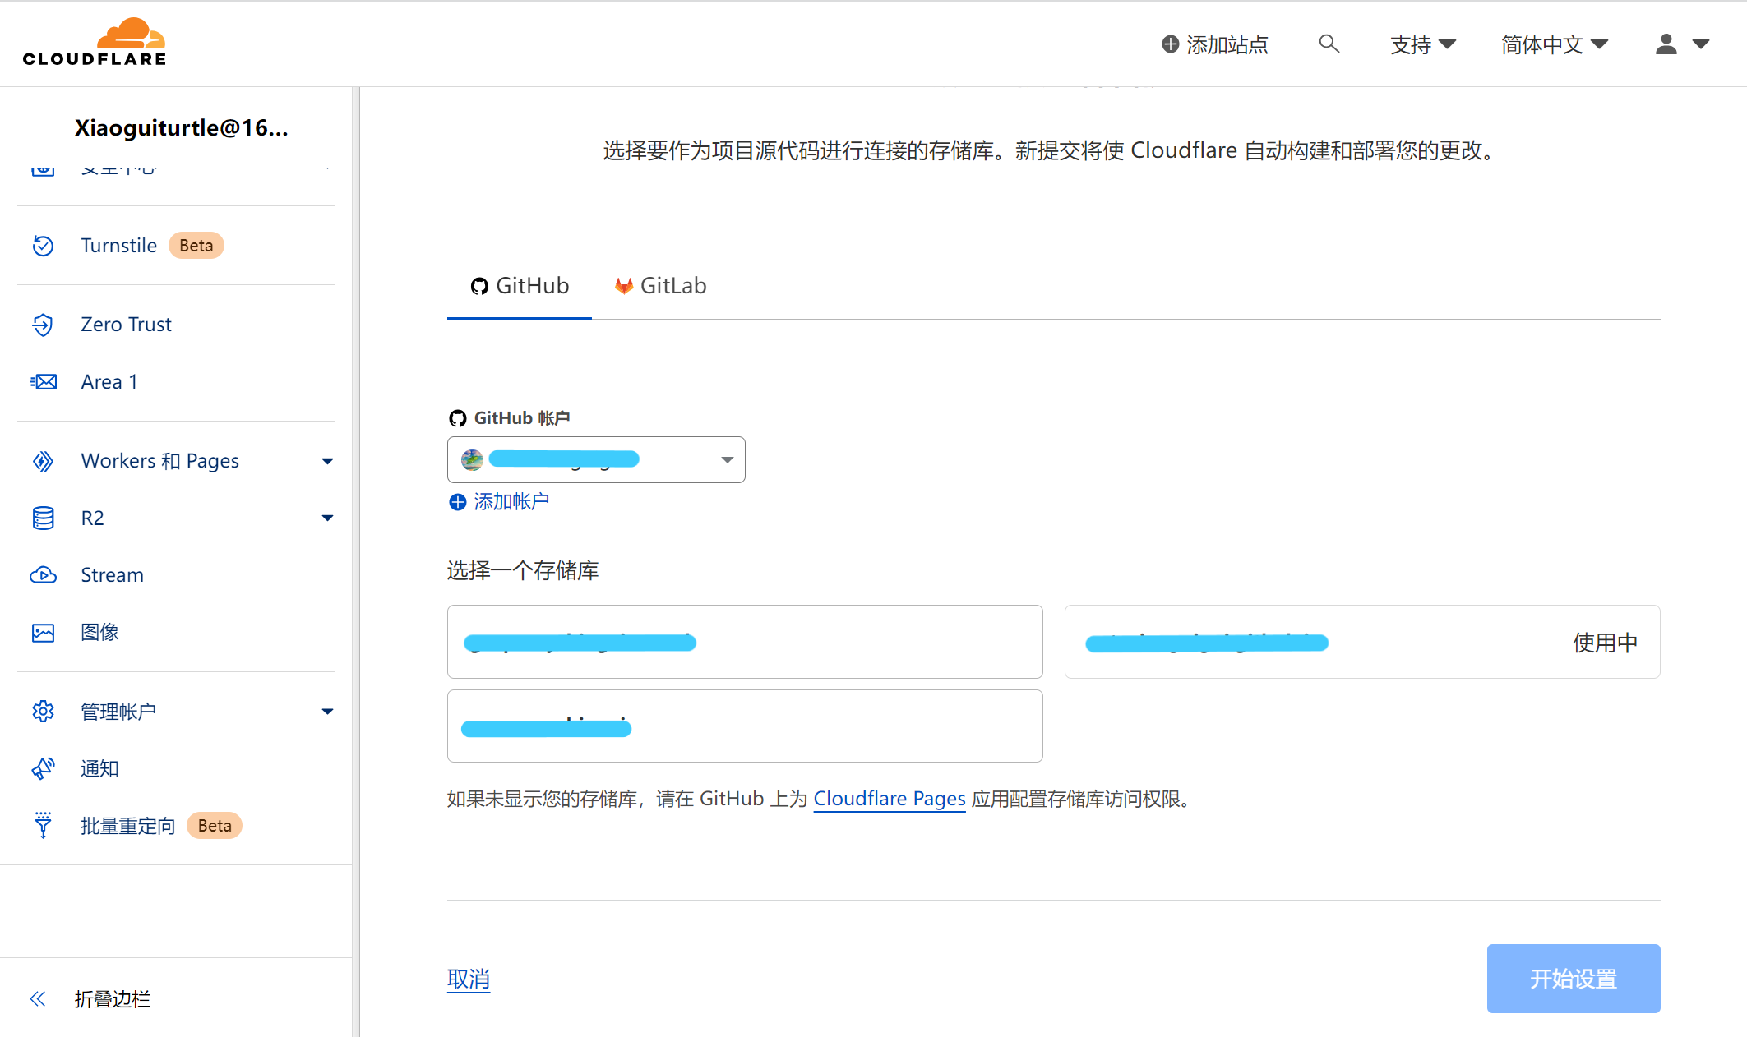Click the 图像 picture icon
1747x1037 pixels.
43,633
